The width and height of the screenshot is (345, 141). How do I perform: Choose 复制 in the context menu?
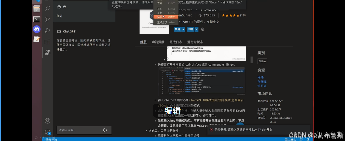pyautogui.click(x=166, y=13)
